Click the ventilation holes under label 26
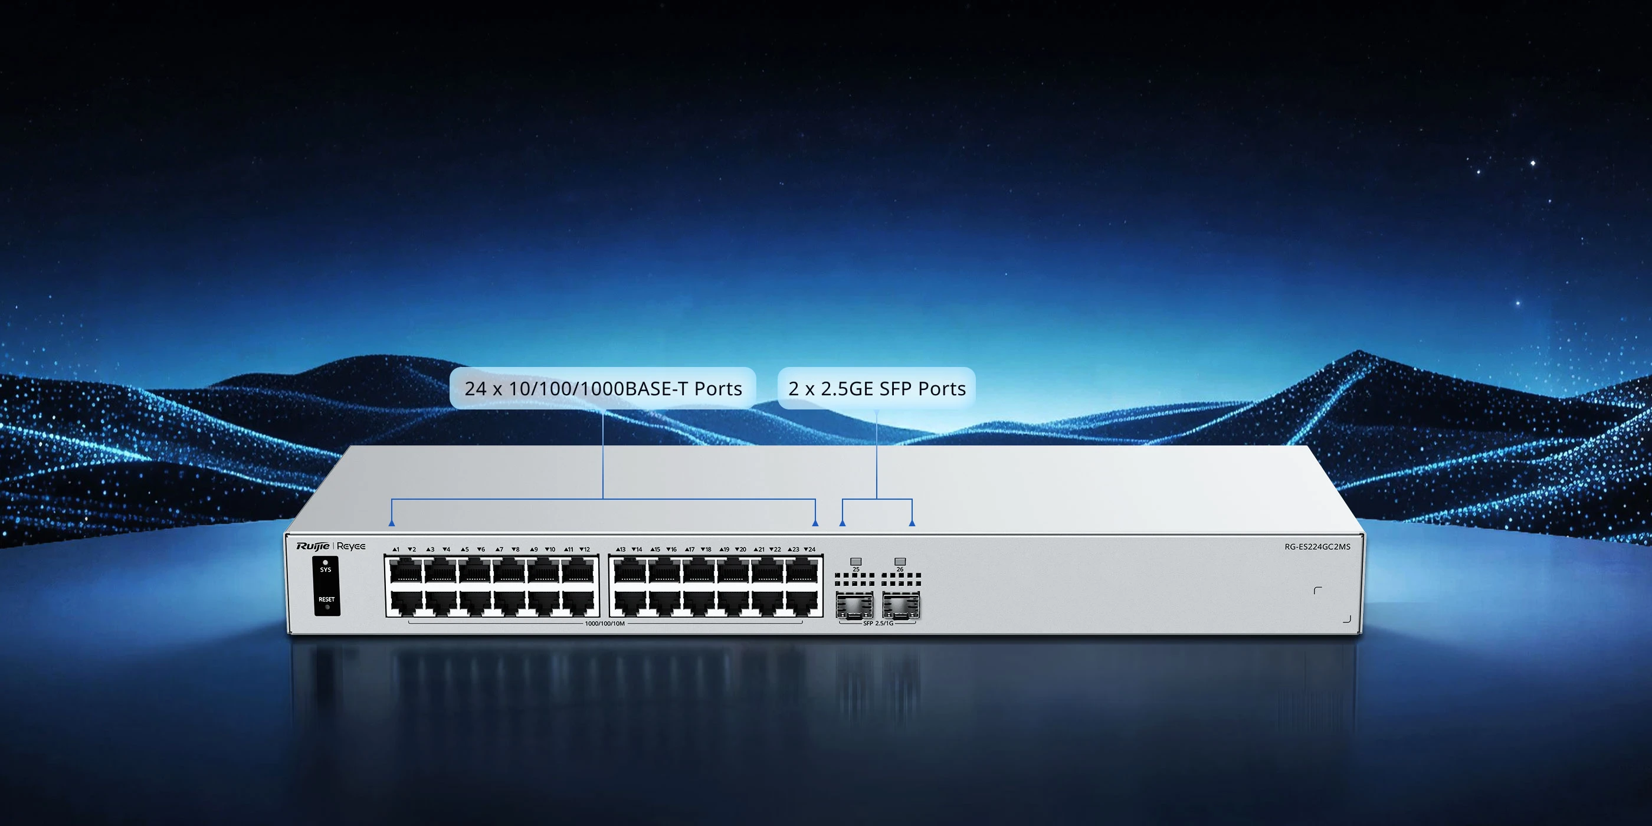1652x826 pixels. [x=901, y=580]
